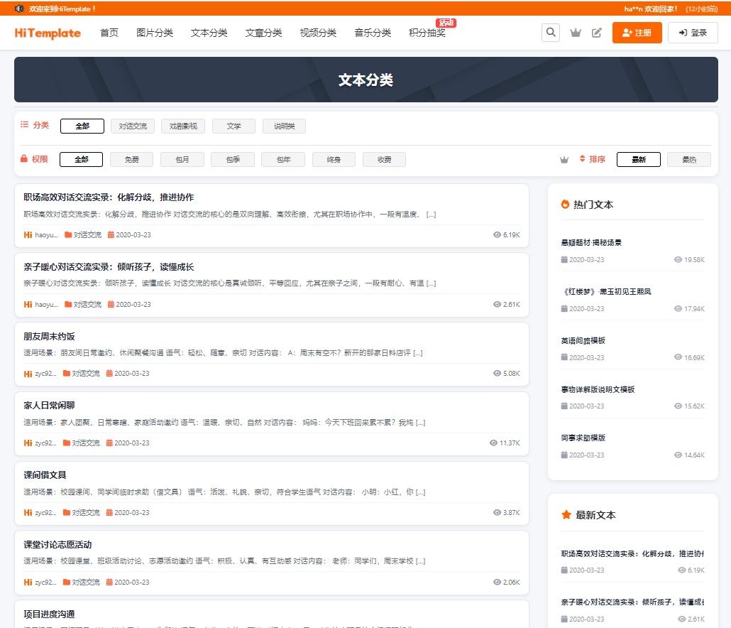Open the 文本分类 navigation menu
Image resolution: width=731 pixels, height=628 pixels.
209,32
